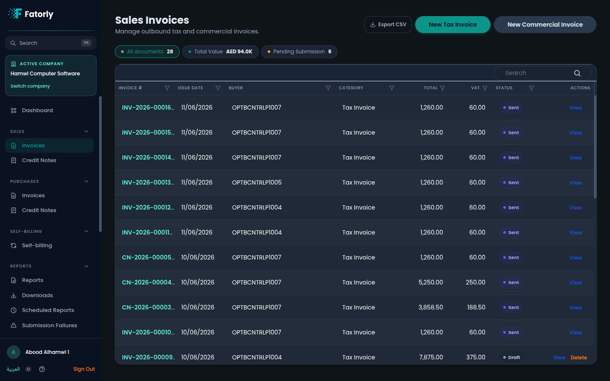
Task: Click the 3,858.50 total cell
Action: click(x=431, y=307)
